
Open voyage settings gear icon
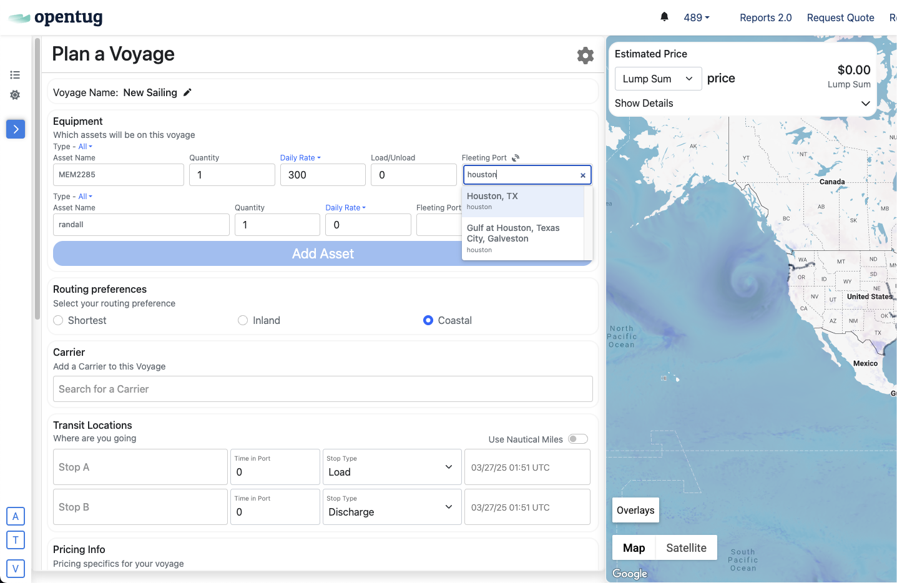click(x=585, y=56)
